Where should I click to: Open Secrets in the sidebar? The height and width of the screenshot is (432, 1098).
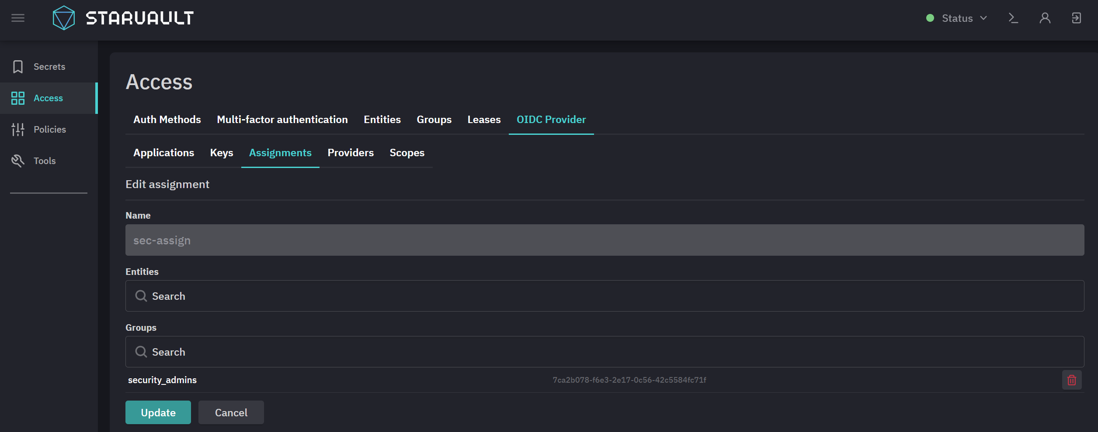pyautogui.click(x=49, y=67)
